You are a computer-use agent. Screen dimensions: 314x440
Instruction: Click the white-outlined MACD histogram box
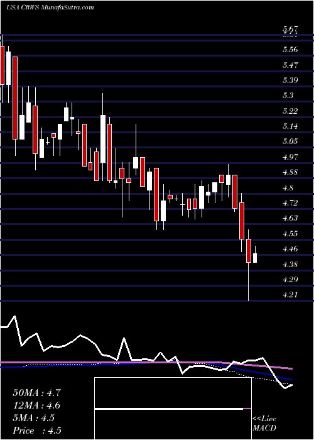173,409
